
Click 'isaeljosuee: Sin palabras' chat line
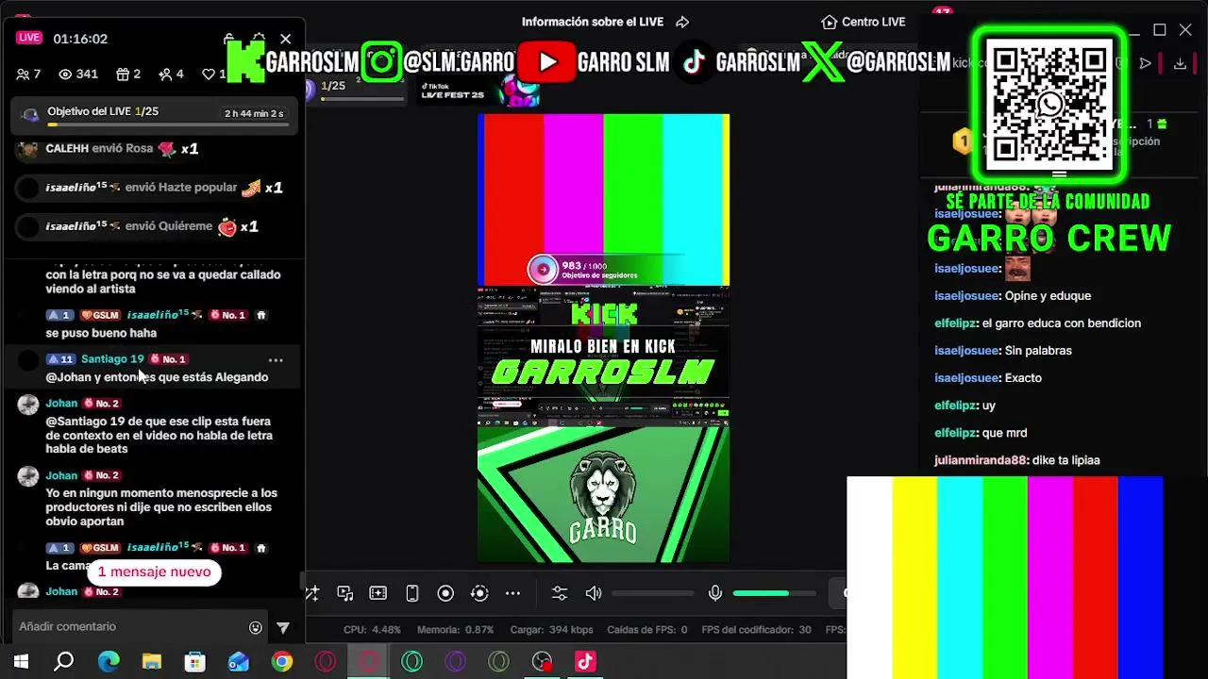coord(1003,351)
